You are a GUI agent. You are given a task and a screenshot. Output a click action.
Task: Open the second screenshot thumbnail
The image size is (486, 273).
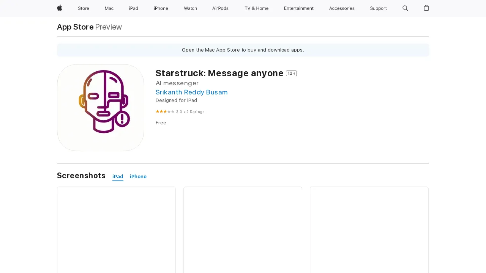coord(243,230)
